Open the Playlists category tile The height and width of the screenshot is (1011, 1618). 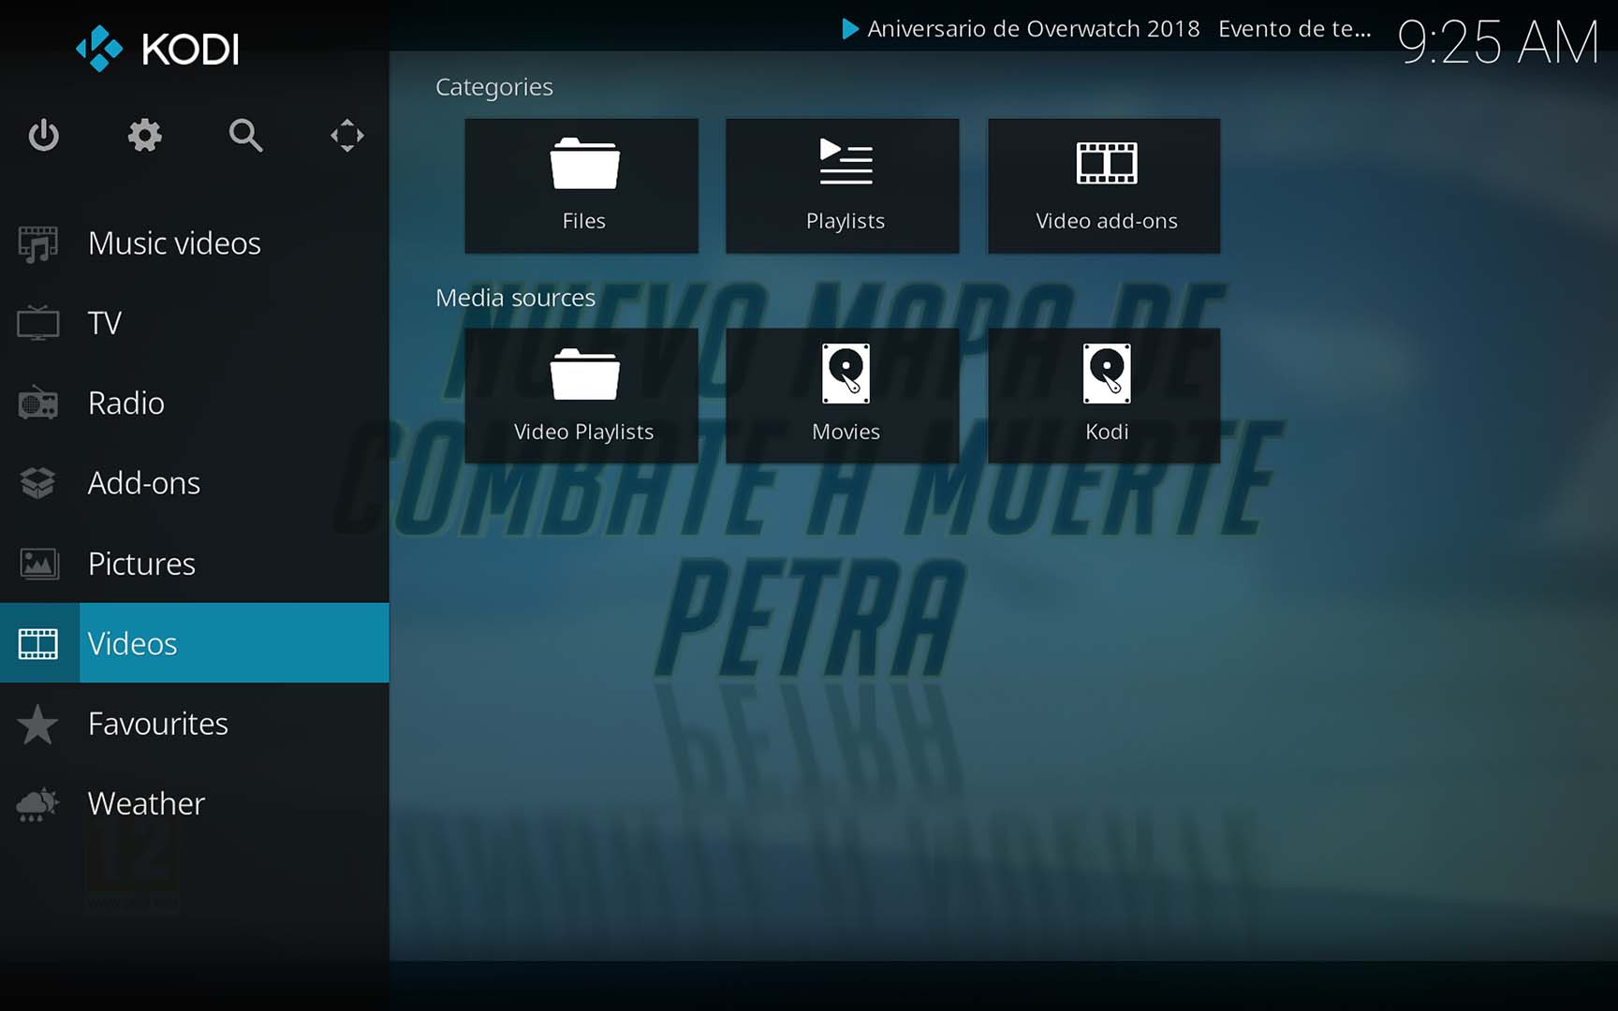842,184
